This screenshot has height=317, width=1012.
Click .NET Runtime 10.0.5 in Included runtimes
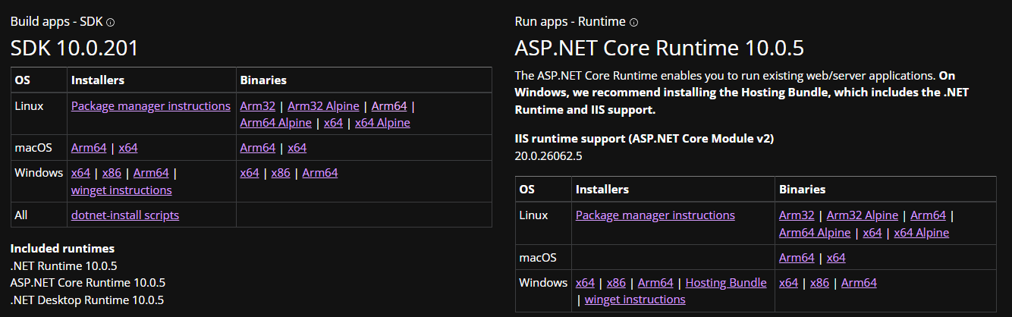click(64, 265)
